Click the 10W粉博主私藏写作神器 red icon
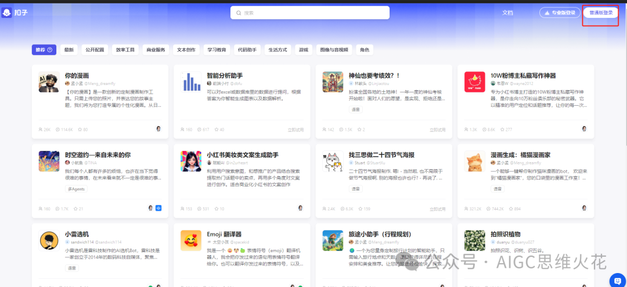The width and height of the screenshot is (627, 287). [x=475, y=82]
